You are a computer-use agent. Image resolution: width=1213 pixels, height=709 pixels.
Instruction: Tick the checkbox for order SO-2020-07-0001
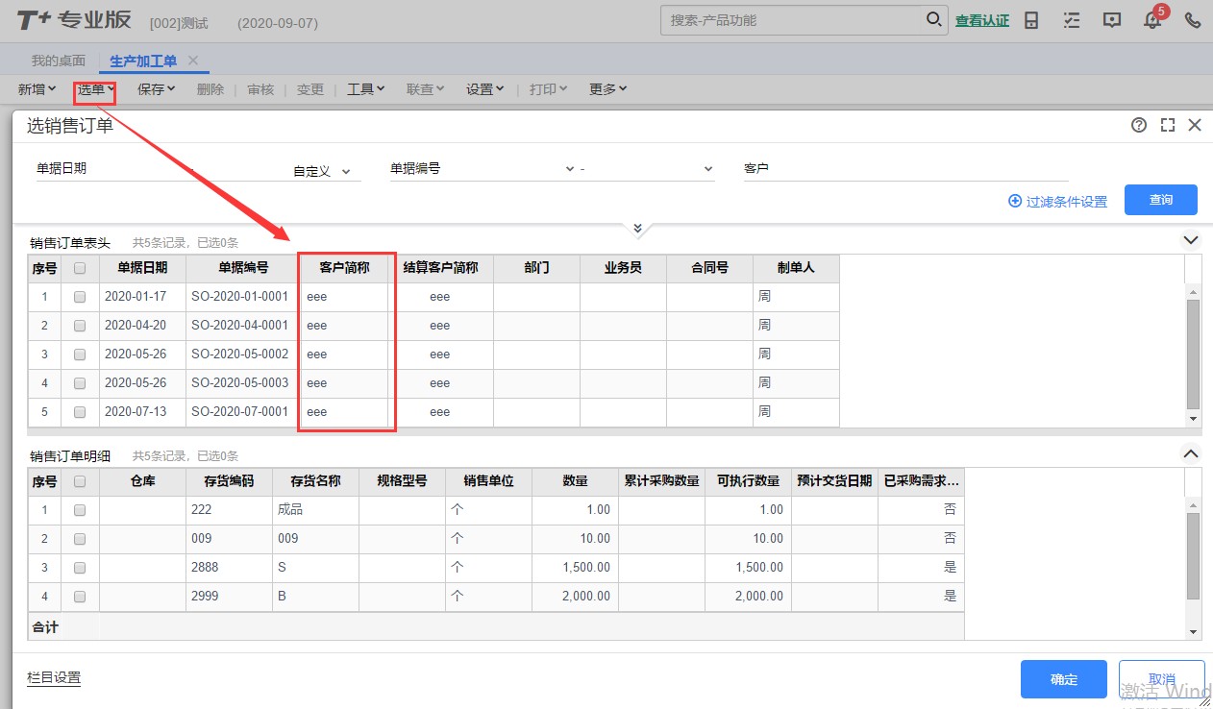[80, 412]
